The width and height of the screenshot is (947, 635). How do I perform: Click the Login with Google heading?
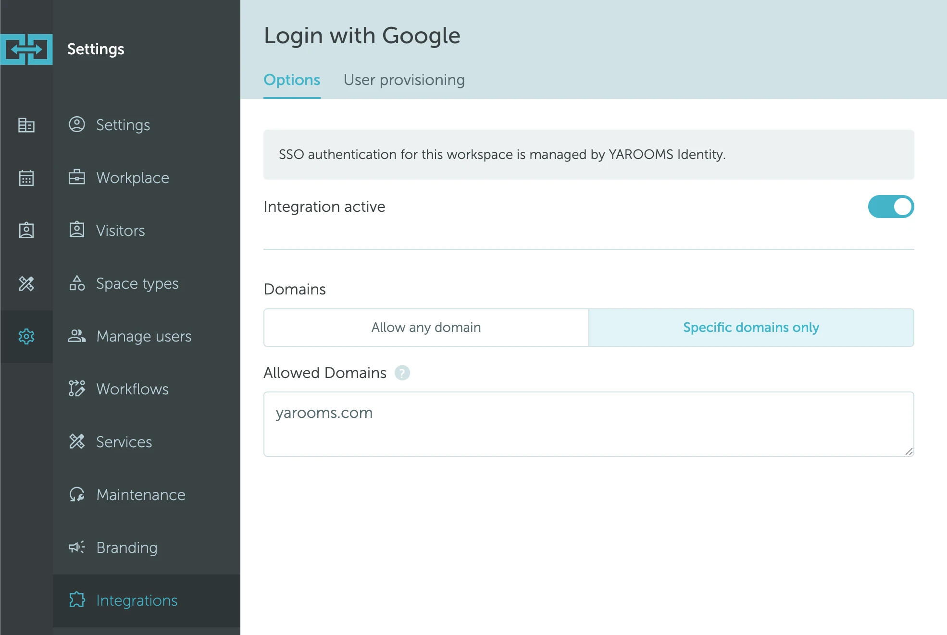coord(362,36)
